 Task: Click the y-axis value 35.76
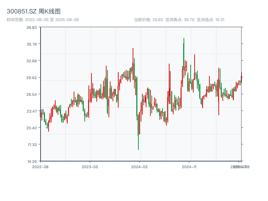31,44
